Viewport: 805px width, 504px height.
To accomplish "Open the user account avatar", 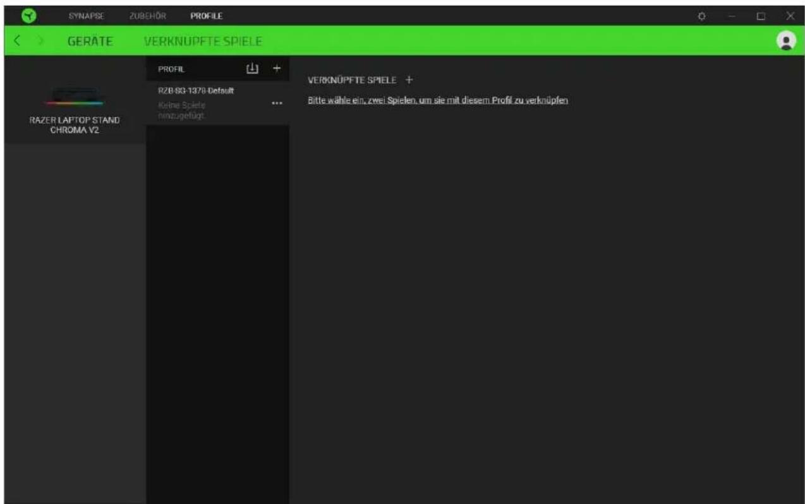I will tap(786, 40).
